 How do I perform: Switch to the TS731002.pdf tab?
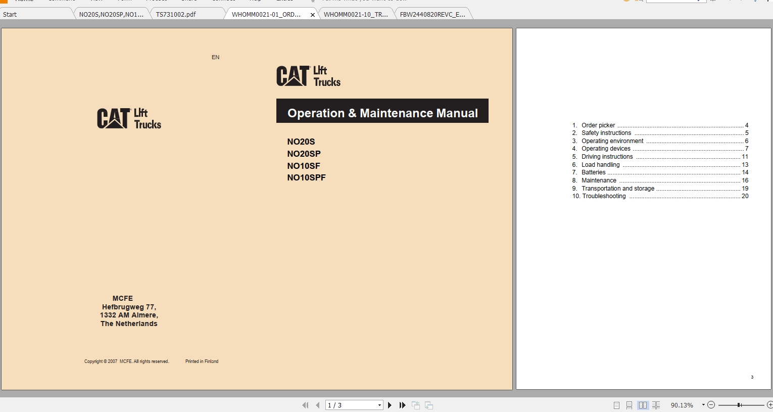click(175, 14)
